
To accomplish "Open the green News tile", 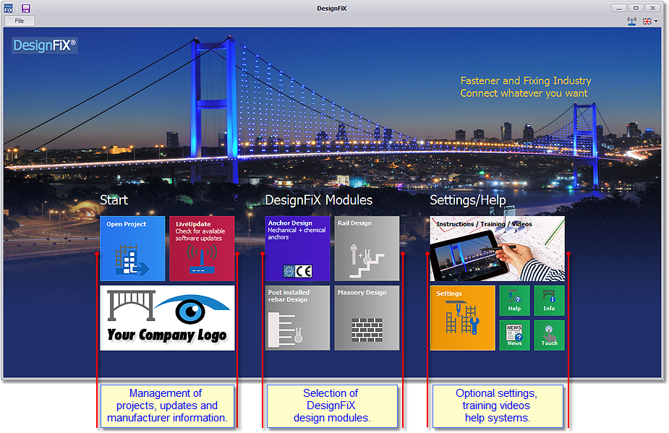I will coord(514,335).
